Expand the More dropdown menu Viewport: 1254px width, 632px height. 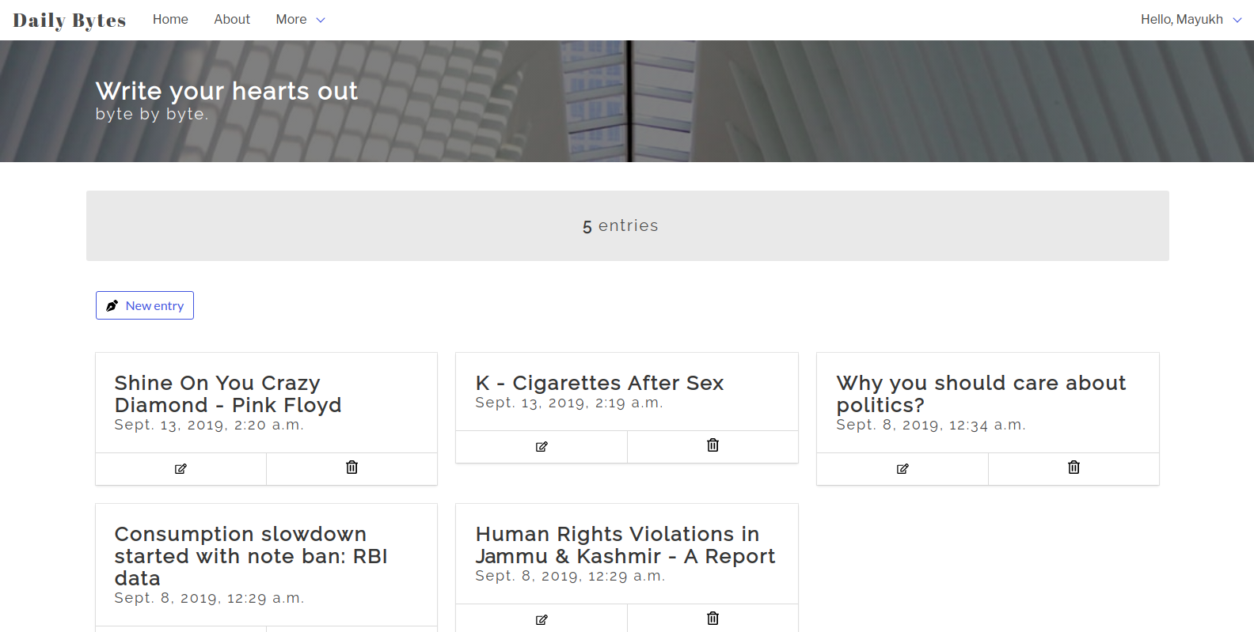(x=300, y=20)
